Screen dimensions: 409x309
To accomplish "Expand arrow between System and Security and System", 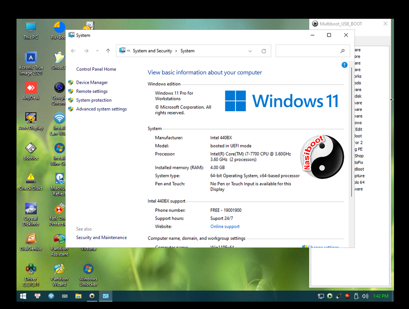I will (x=176, y=51).
